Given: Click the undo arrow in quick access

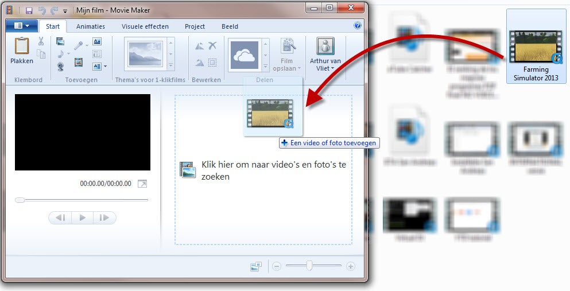Looking at the screenshot, I should click(42, 10).
